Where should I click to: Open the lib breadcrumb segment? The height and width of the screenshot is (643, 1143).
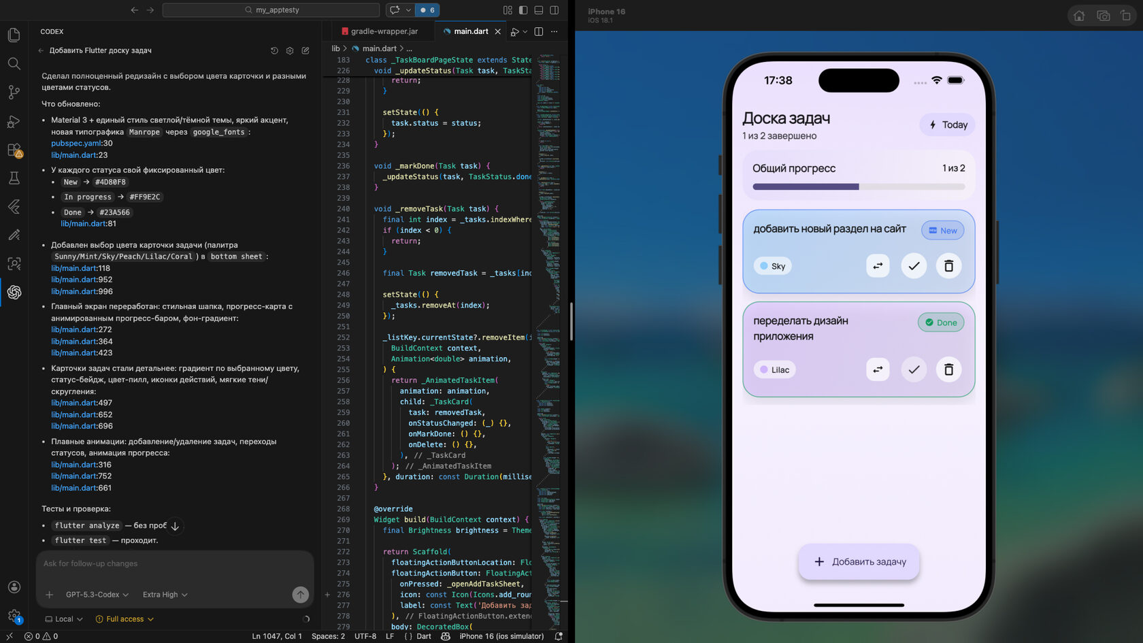click(x=335, y=48)
